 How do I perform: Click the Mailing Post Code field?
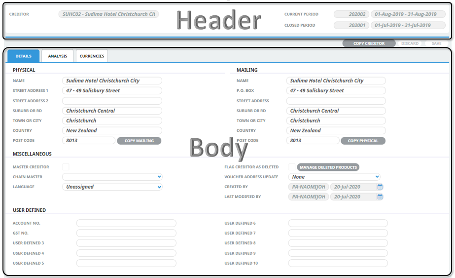tap(313, 140)
